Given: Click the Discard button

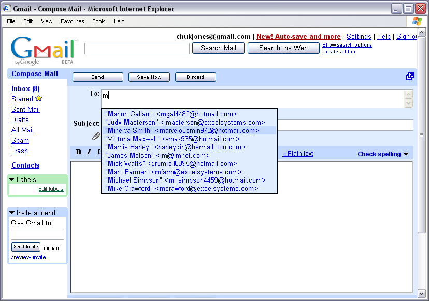Looking at the screenshot, I should 195,77.
